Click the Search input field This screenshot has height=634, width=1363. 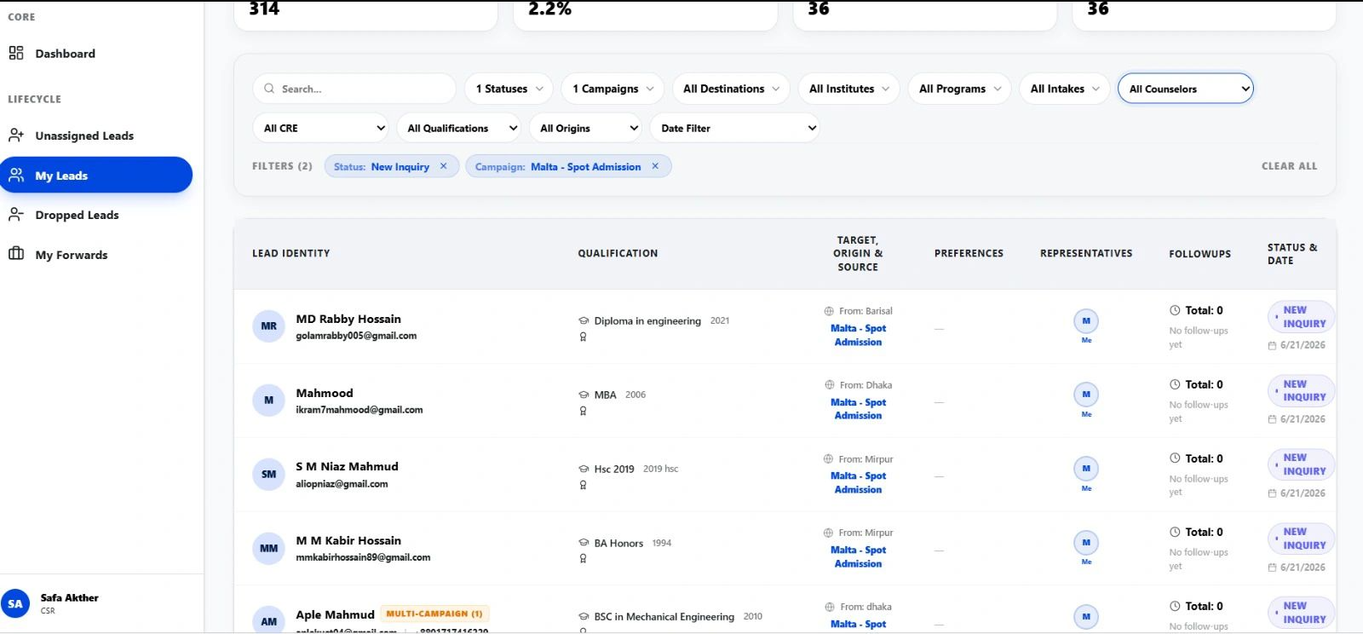point(354,89)
